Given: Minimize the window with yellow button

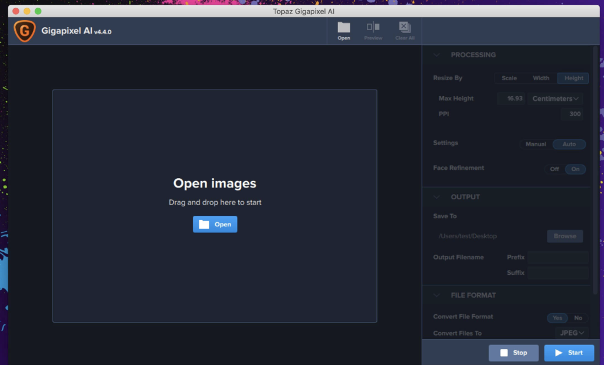Looking at the screenshot, I should pos(27,11).
